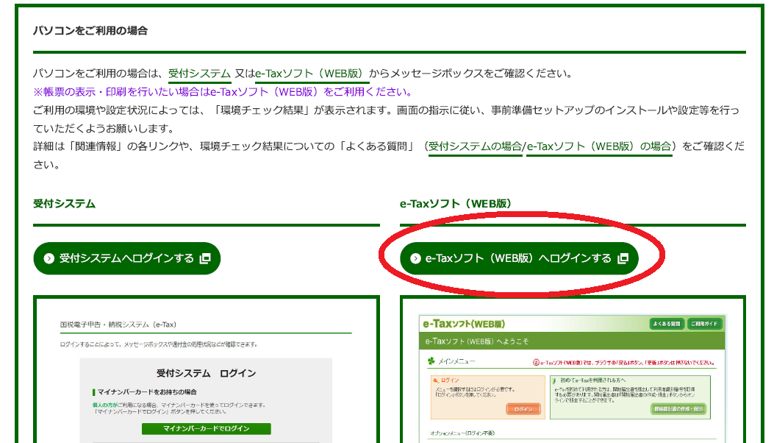
Task: Click よくある質問 button in e-Tax thumbnail
Action: click(x=667, y=324)
